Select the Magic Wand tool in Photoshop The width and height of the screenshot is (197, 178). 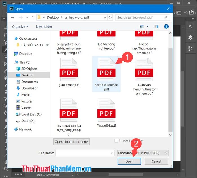[6, 49]
